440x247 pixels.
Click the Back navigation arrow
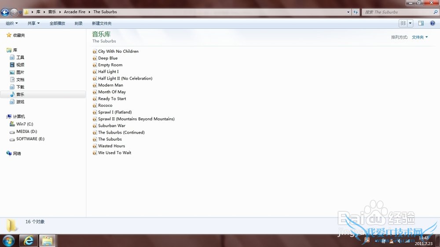(x=5, y=12)
